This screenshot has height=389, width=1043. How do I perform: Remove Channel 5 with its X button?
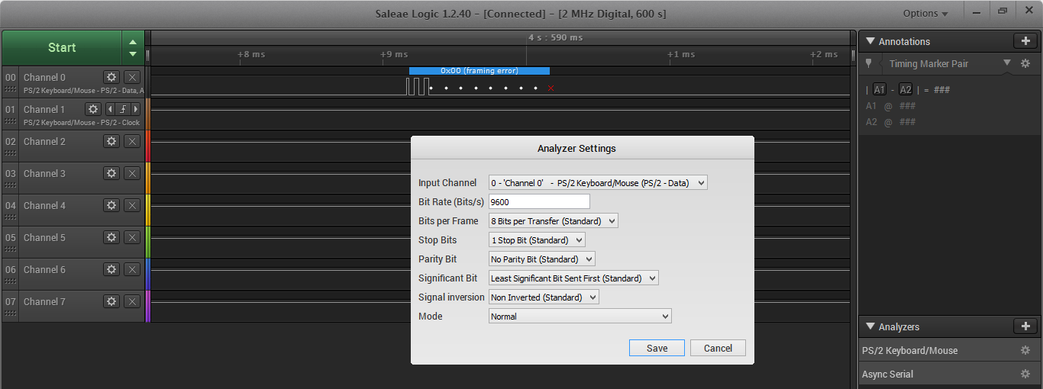(x=132, y=237)
